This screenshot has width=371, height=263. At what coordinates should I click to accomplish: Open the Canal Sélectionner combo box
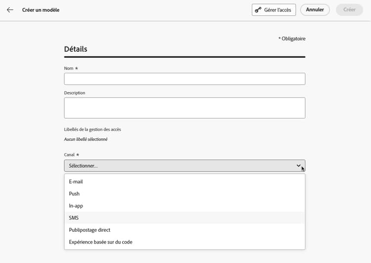(x=178, y=166)
